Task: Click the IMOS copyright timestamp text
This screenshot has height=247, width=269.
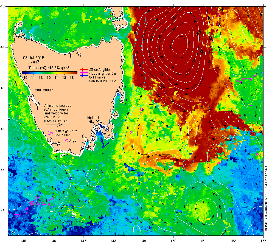Action: pyautogui.click(x=266, y=198)
